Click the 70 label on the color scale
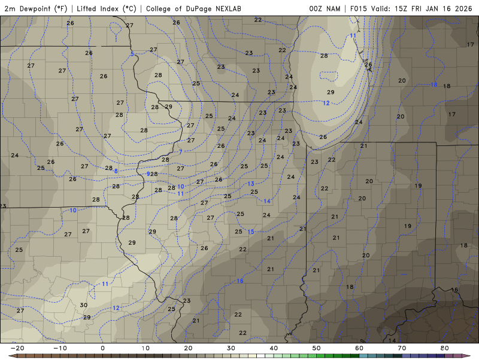Viewport: 479px width, 359px height. [x=402, y=348]
